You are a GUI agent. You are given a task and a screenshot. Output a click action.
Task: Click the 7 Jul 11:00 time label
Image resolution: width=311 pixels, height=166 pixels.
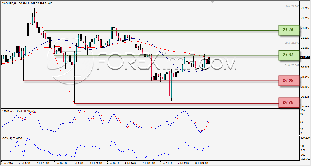pyautogui.click(x=166, y=163)
